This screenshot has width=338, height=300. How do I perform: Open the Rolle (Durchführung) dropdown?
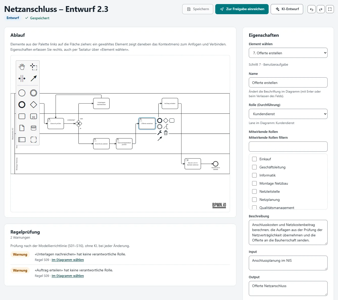(x=288, y=114)
